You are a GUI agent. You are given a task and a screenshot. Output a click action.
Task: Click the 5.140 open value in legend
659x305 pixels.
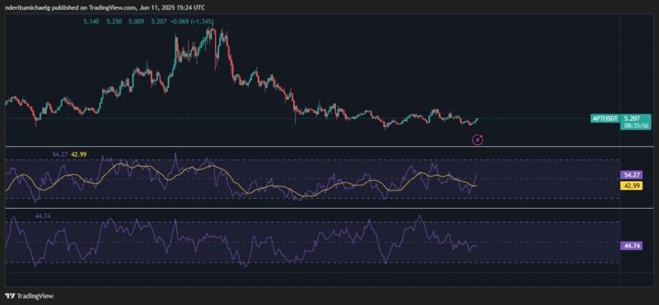pos(91,21)
